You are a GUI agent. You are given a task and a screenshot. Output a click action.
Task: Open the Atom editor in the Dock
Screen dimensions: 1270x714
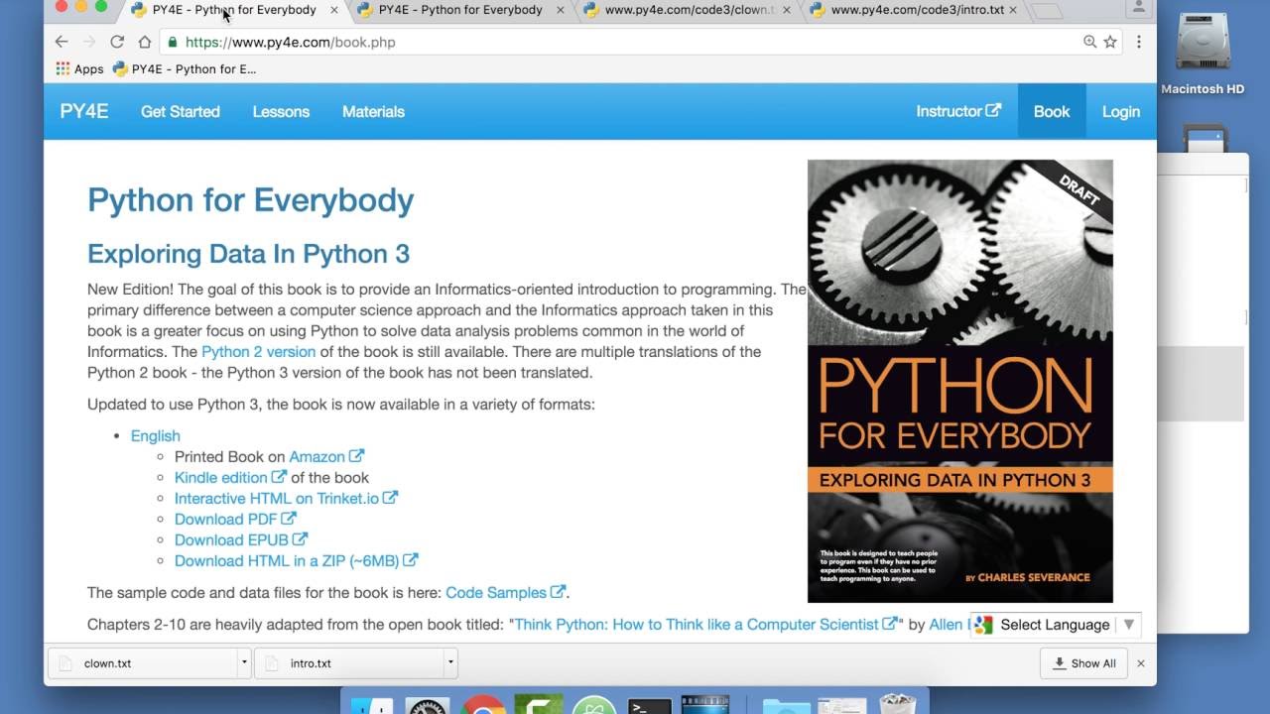[x=594, y=705]
